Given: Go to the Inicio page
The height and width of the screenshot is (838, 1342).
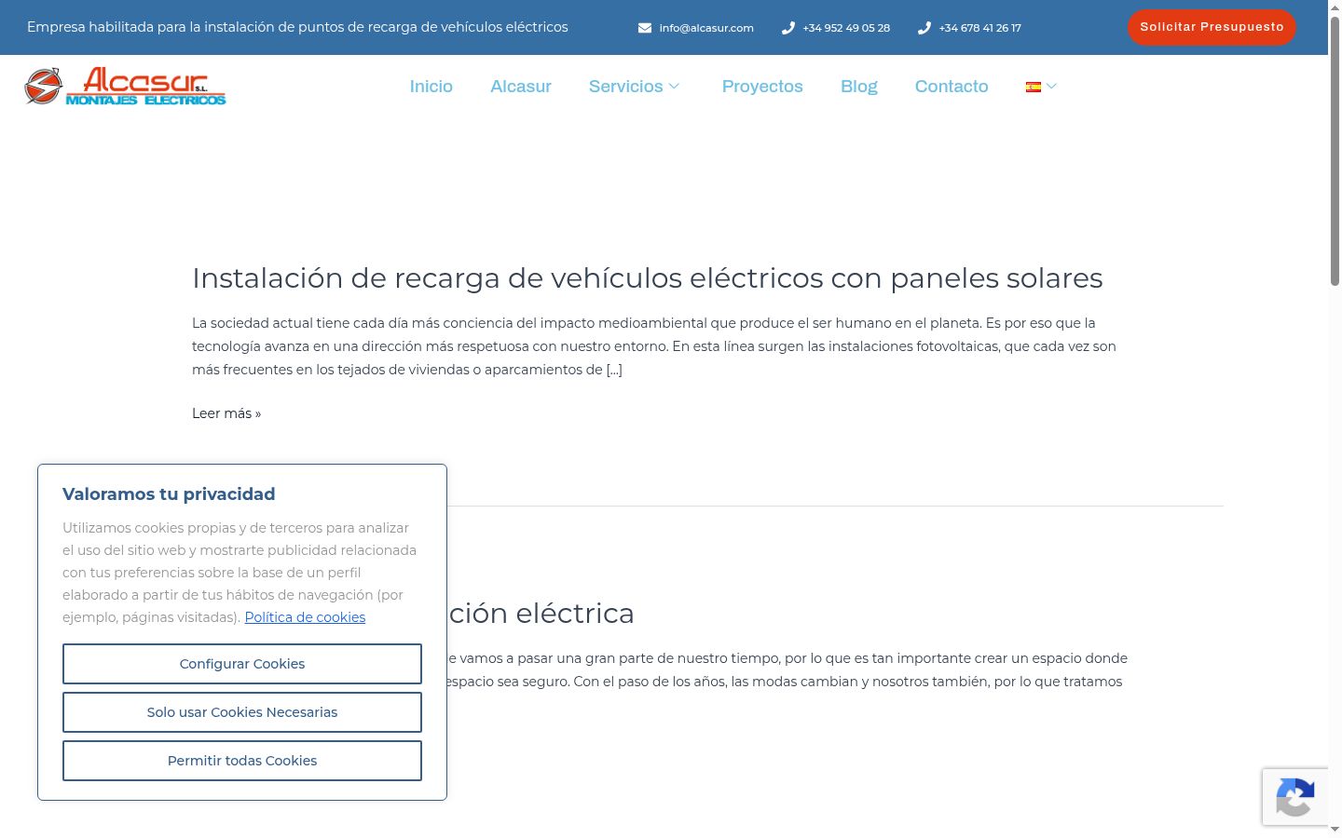Looking at the screenshot, I should coord(431,87).
